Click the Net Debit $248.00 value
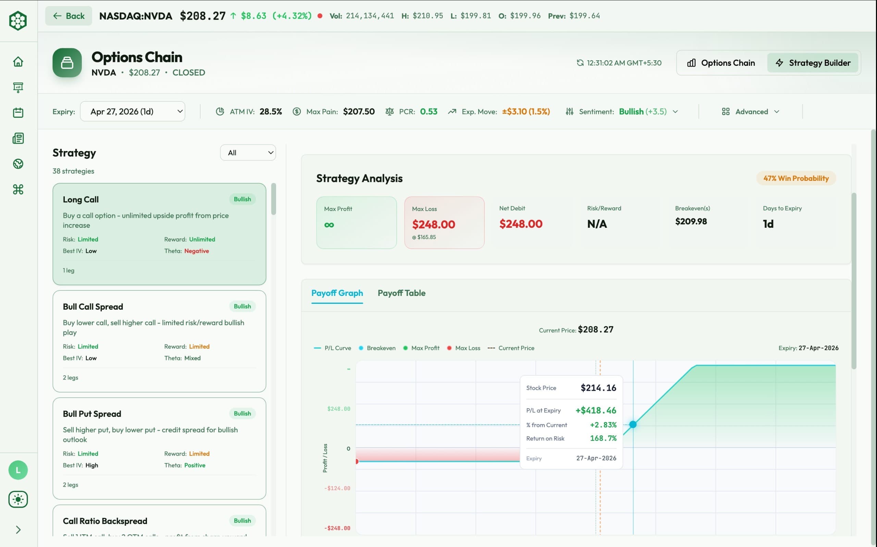The image size is (877, 547). point(521,224)
